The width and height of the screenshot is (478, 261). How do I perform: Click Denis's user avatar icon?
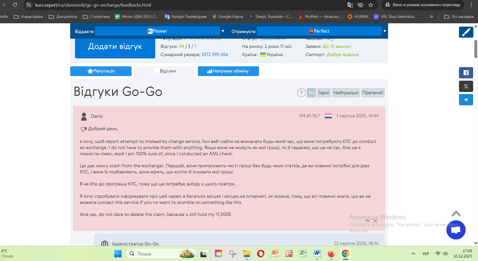pyautogui.click(x=84, y=117)
